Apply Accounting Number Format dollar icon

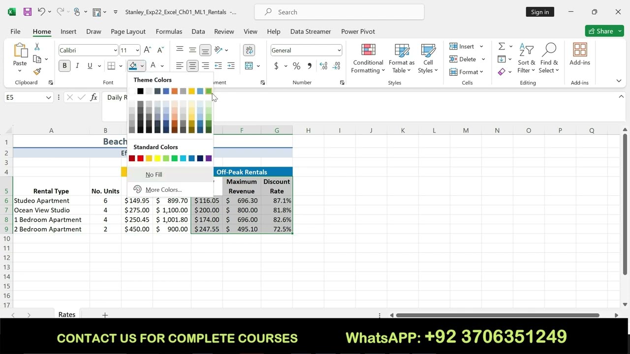[x=276, y=65]
